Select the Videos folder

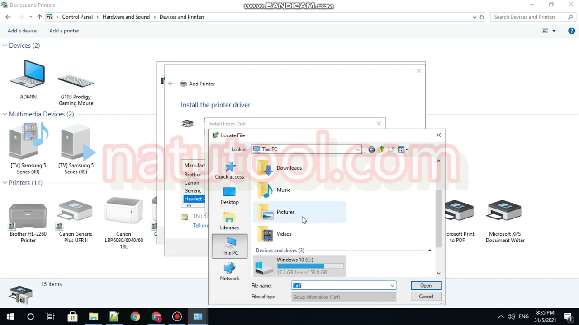point(300,234)
